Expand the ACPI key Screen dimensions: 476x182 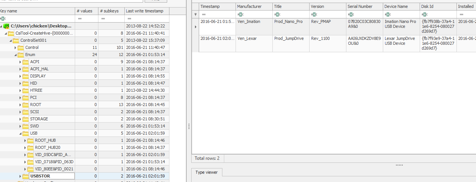(20, 62)
